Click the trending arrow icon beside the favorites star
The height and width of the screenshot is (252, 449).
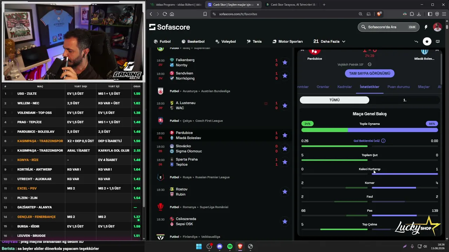[x=416, y=41]
